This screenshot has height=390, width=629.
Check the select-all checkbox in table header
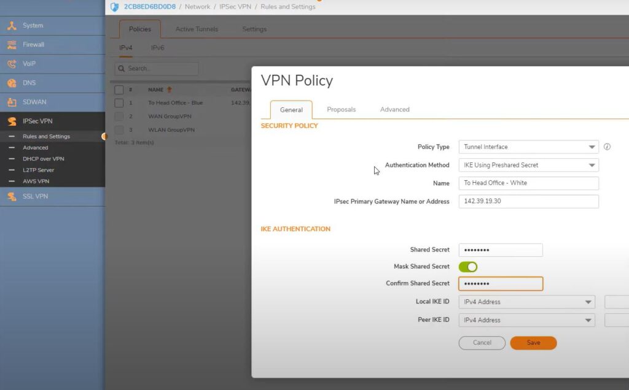[x=119, y=90]
